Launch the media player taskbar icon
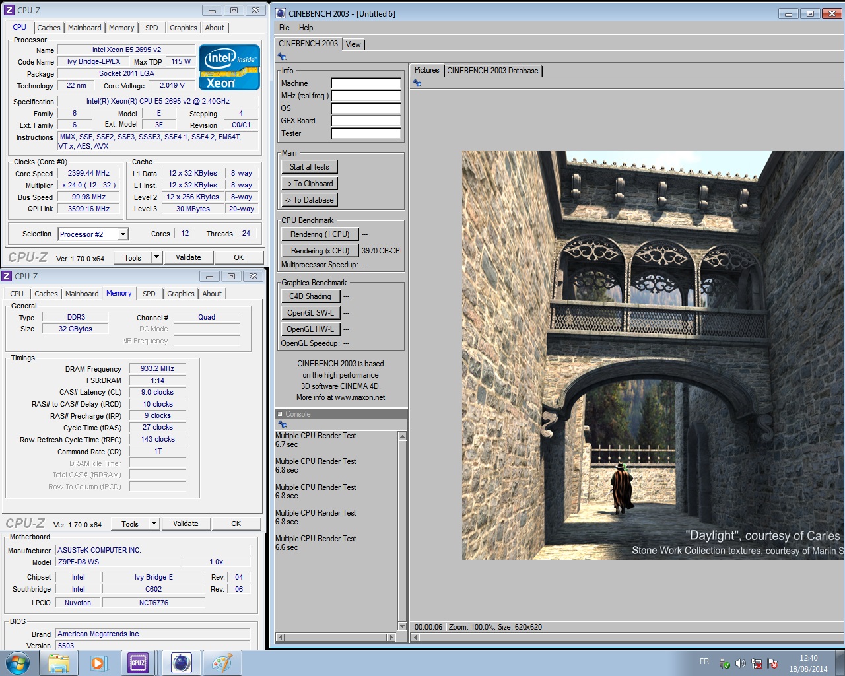 pos(98,663)
